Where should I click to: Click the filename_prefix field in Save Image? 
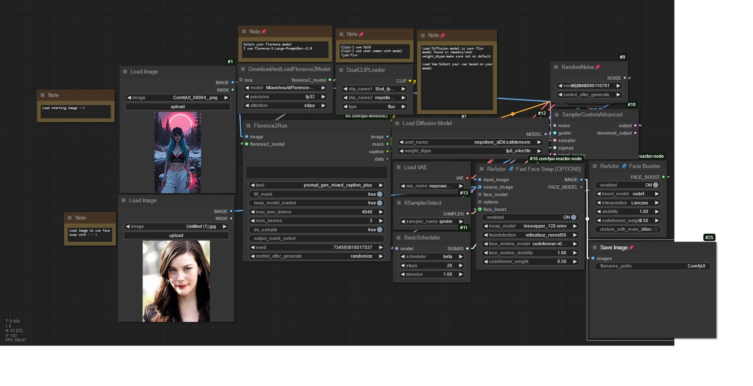[x=653, y=266]
